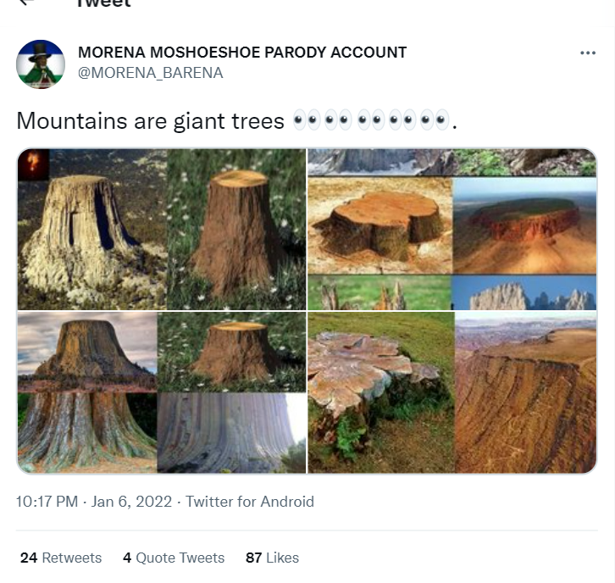Screen dimensions: 615x583
Task: Open the top-left Devils Tower and stump photo
Action: point(161,229)
